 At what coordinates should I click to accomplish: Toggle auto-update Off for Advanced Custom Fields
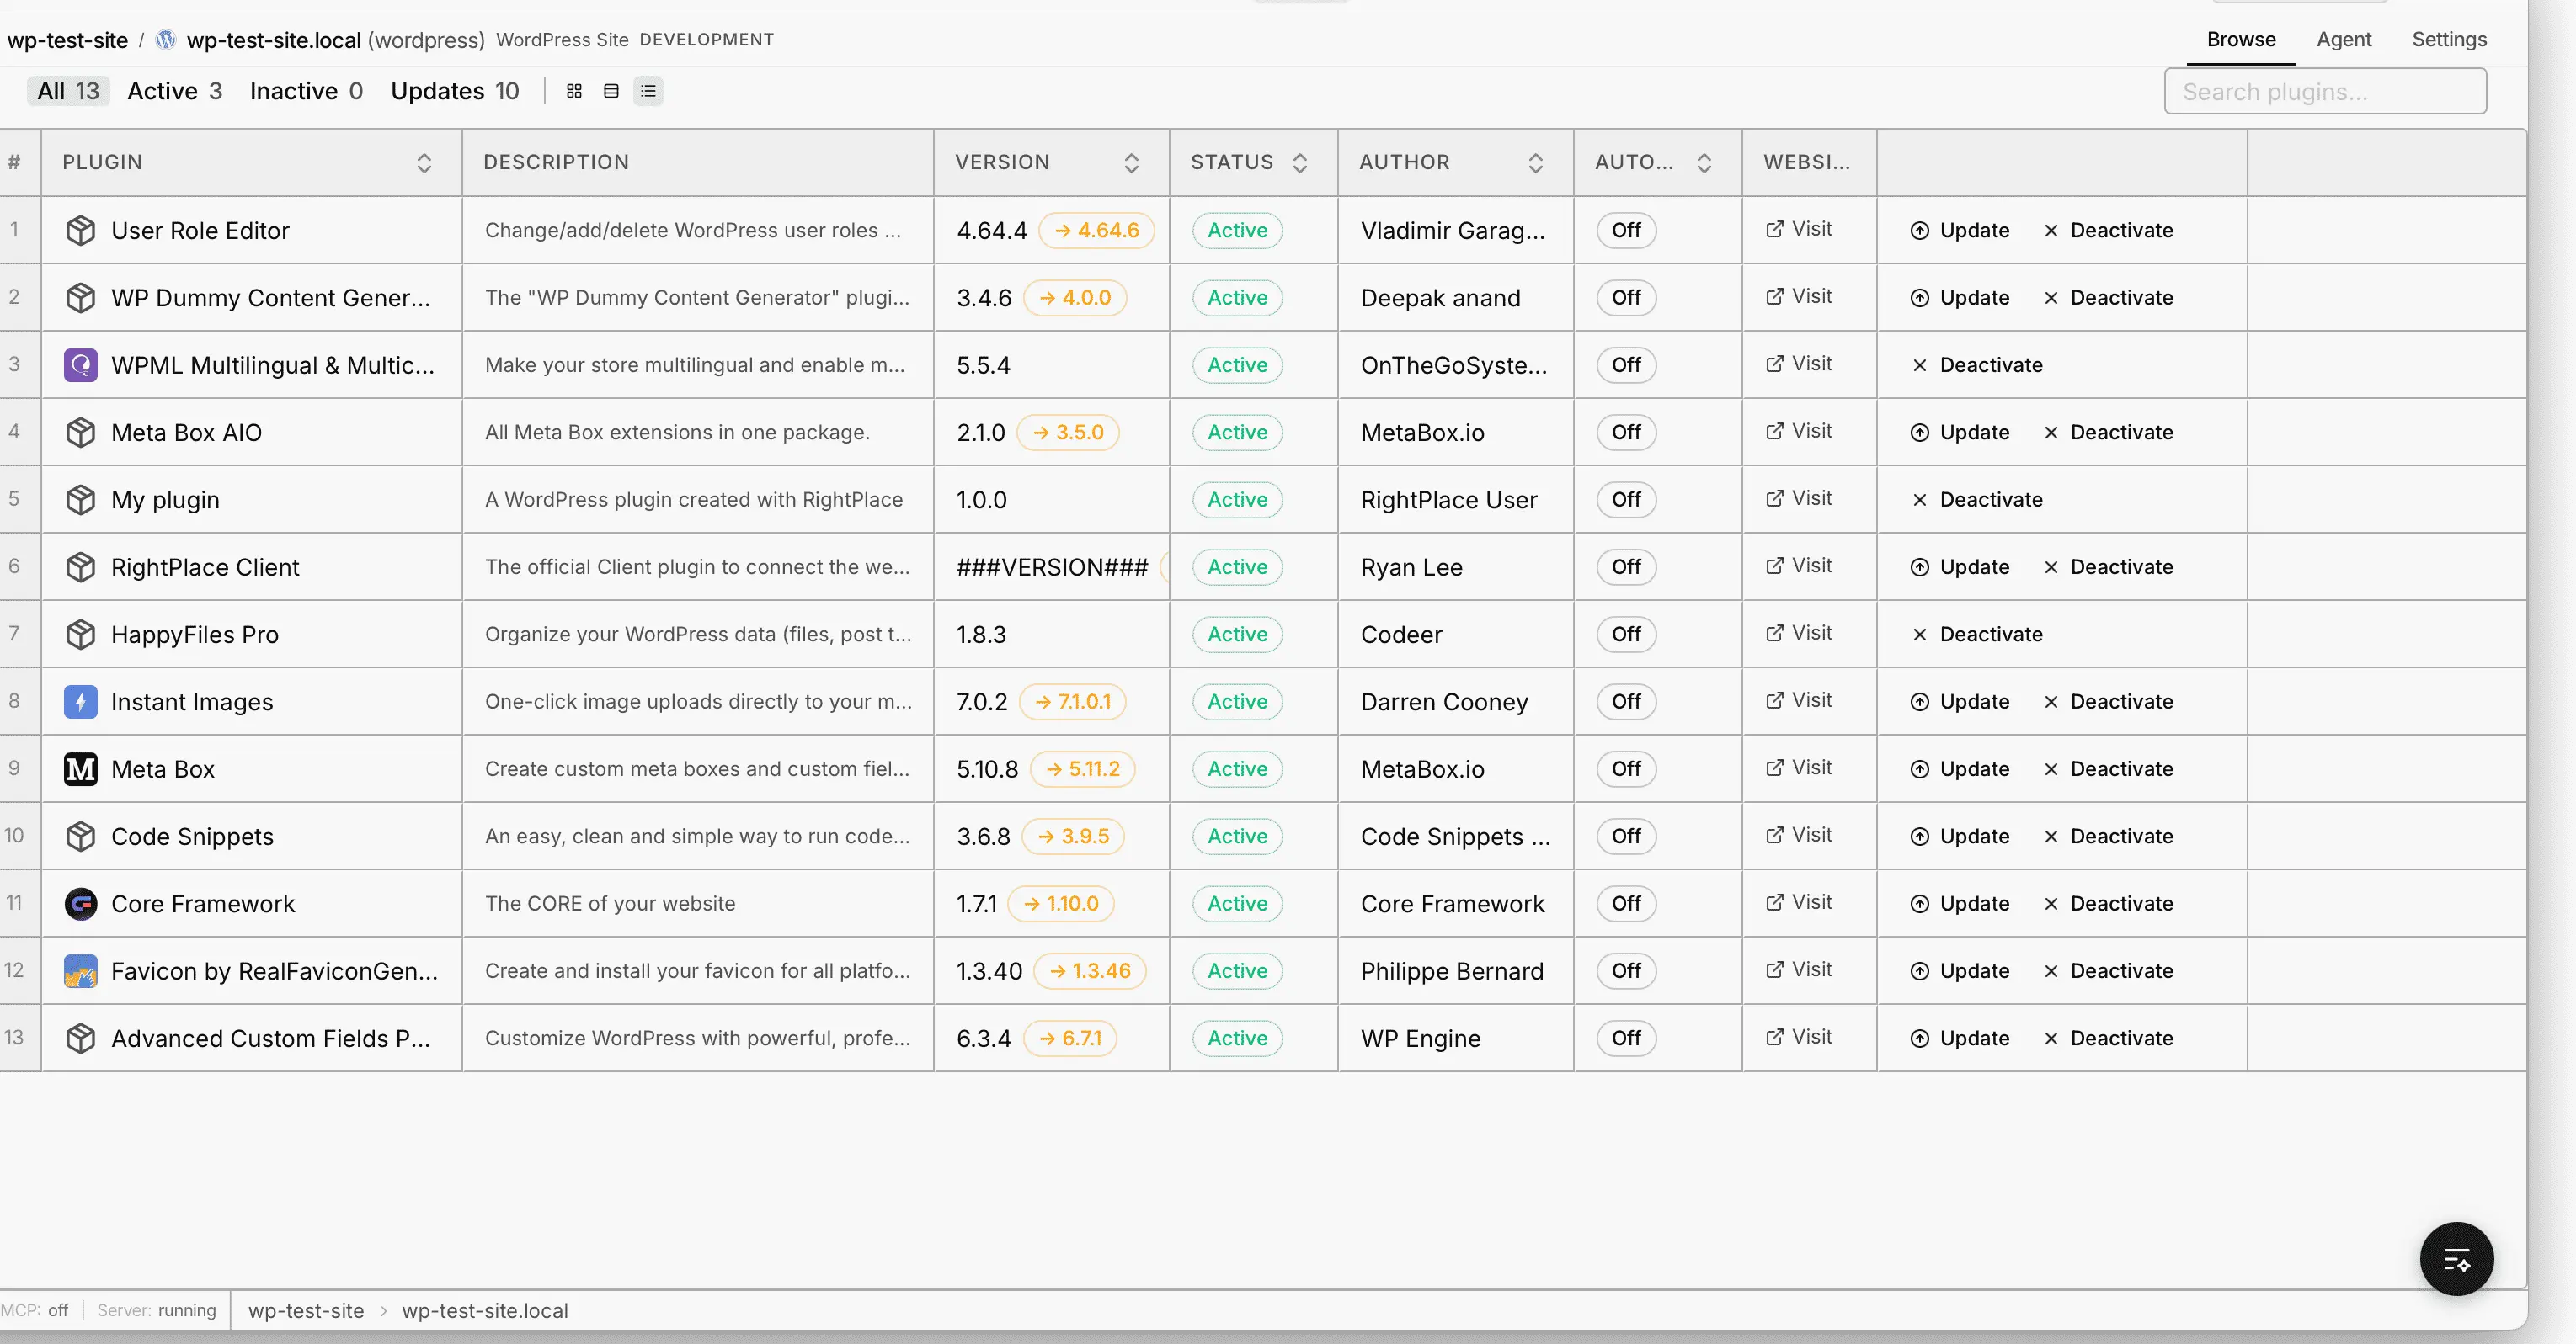pyautogui.click(x=1626, y=1039)
